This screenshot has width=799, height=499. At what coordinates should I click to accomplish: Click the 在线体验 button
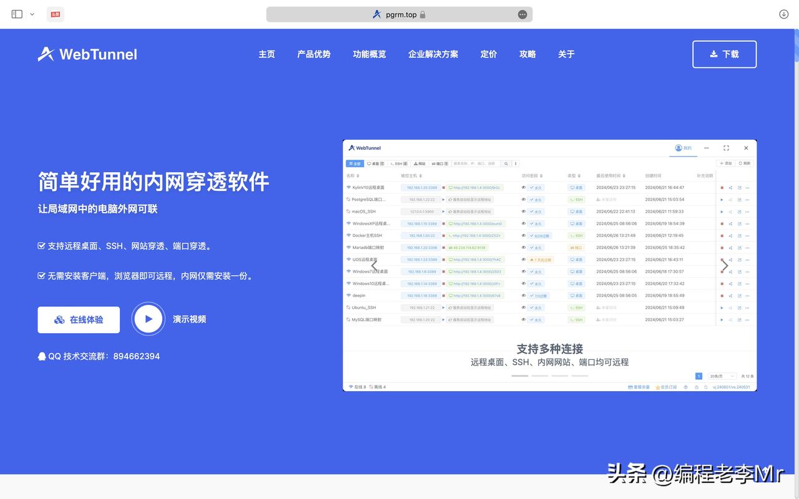point(79,319)
